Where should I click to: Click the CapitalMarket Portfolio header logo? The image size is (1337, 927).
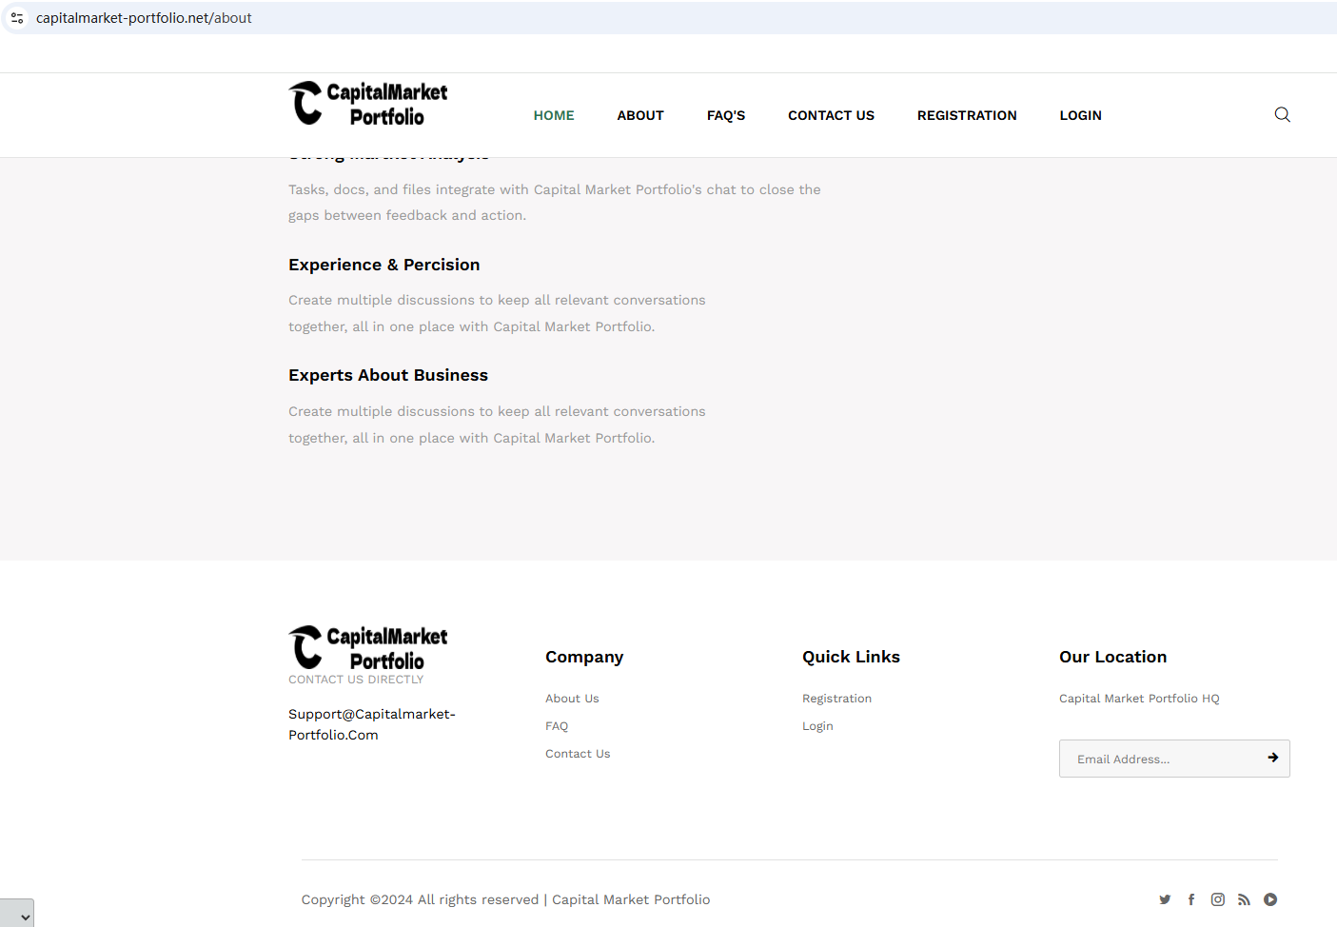click(368, 104)
